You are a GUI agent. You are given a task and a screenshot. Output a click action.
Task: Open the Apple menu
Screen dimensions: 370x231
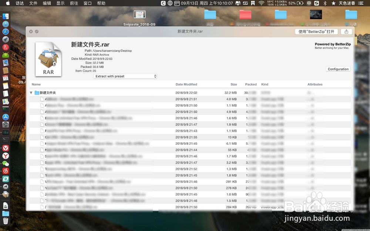[8, 3]
